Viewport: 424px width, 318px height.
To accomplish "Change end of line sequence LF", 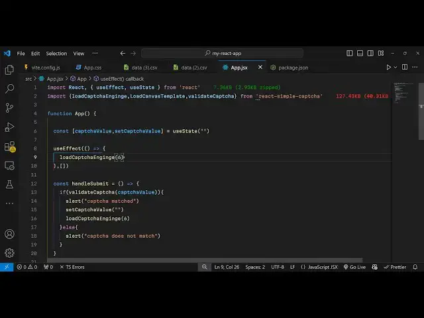I will [x=292, y=267].
